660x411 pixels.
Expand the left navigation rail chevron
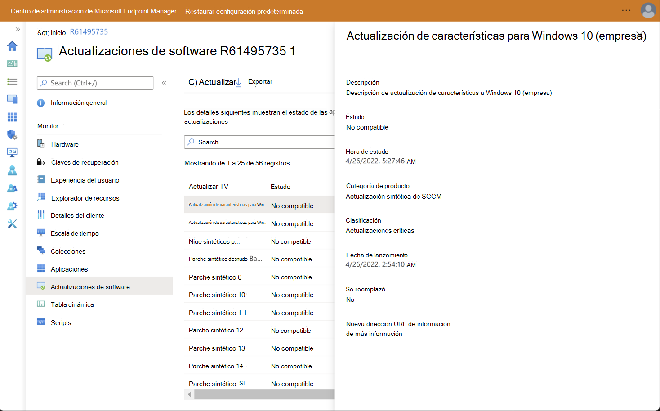(18, 29)
